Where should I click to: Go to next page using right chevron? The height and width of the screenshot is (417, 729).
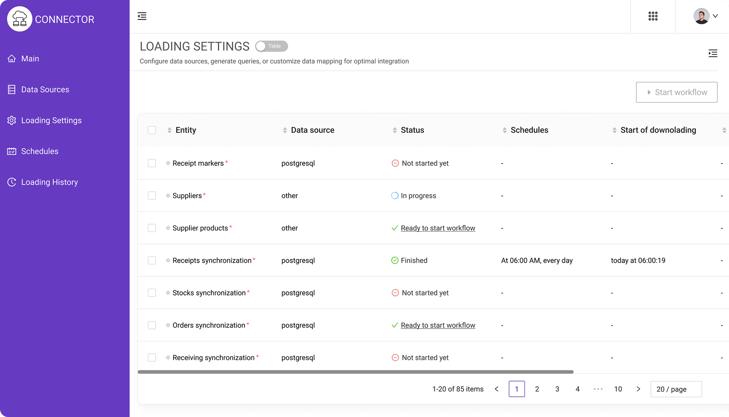(638, 389)
